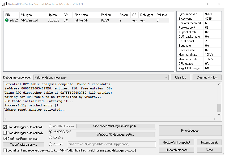Open the Debug message level dropdown
225x156 pixels.
[x=101, y=77]
